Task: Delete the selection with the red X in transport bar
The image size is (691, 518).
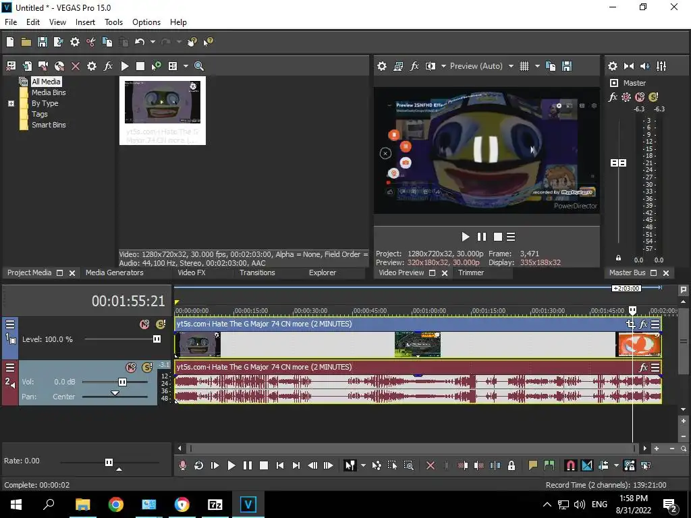Action: [431, 465]
